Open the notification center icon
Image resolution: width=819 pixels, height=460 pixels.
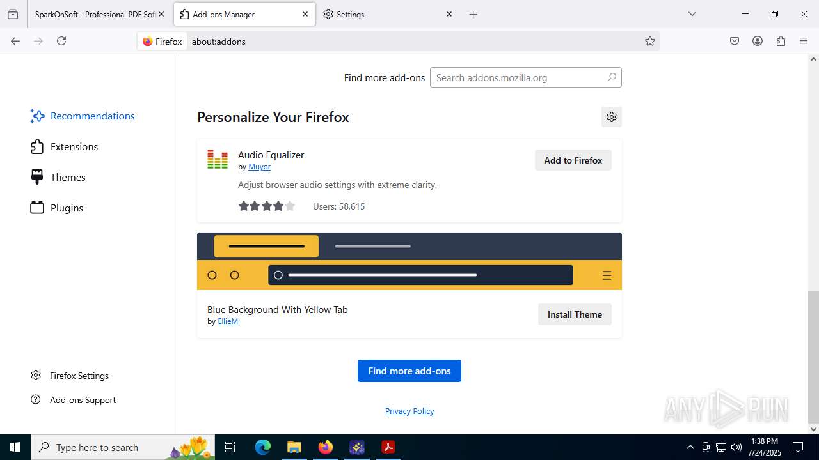(x=798, y=447)
